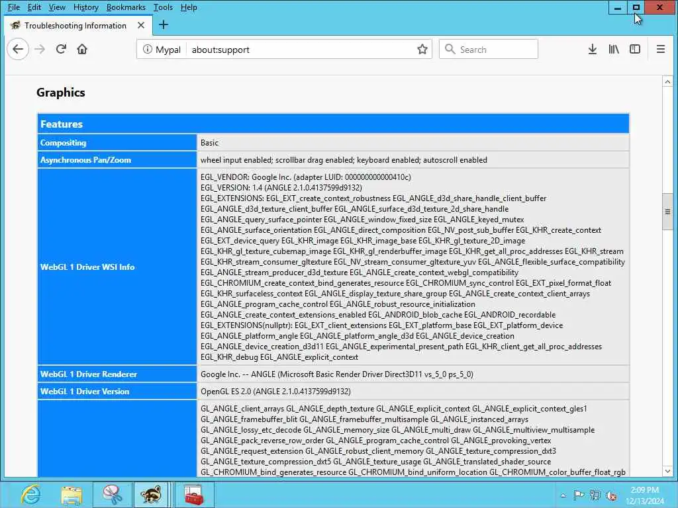Screen dimensions: 678x508
Task: Open the hamburger application menu
Action: tap(660, 49)
